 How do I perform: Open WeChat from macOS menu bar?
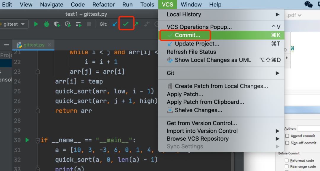[308, 4]
